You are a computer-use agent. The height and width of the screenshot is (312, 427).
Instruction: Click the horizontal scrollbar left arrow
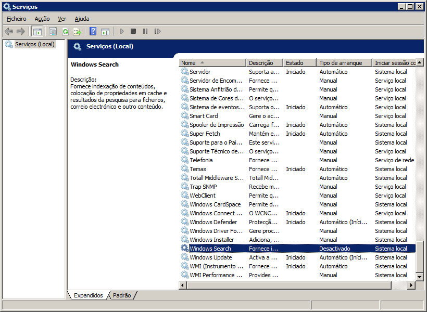(x=182, y=285)
